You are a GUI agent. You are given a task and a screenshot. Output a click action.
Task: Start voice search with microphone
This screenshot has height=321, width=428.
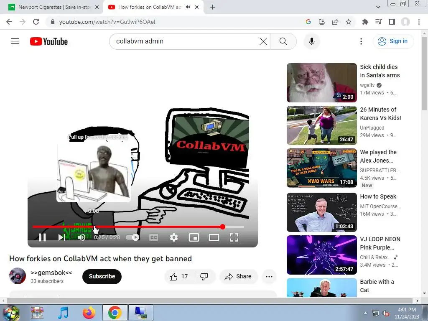(312, 41)
